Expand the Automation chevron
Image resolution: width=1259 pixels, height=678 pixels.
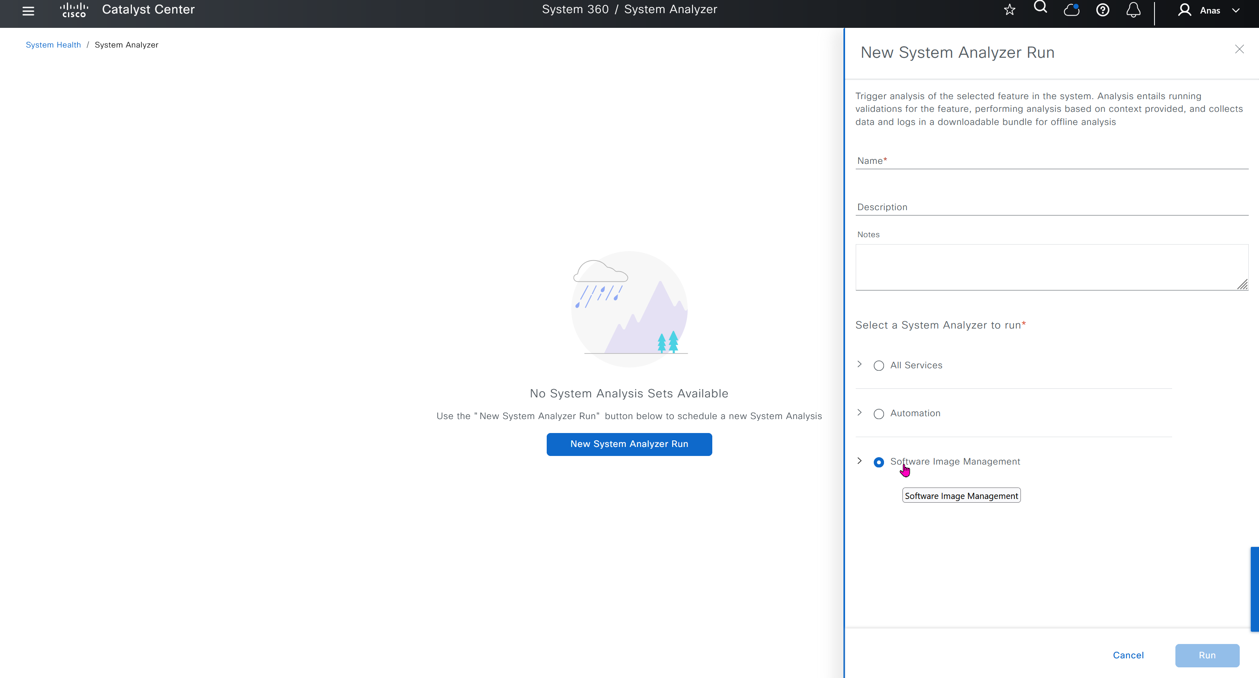pyautogui.click(x=859, y=413)
